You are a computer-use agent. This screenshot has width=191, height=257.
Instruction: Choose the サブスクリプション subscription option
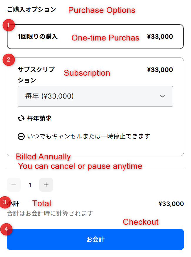click(x=36, y=70)
